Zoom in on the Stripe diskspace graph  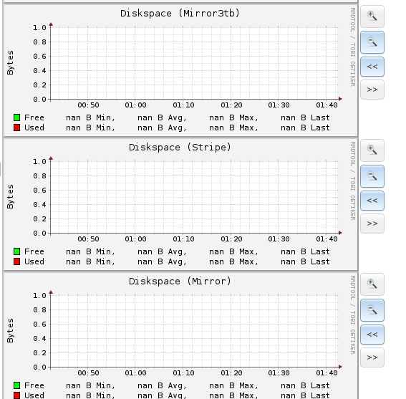372,150
